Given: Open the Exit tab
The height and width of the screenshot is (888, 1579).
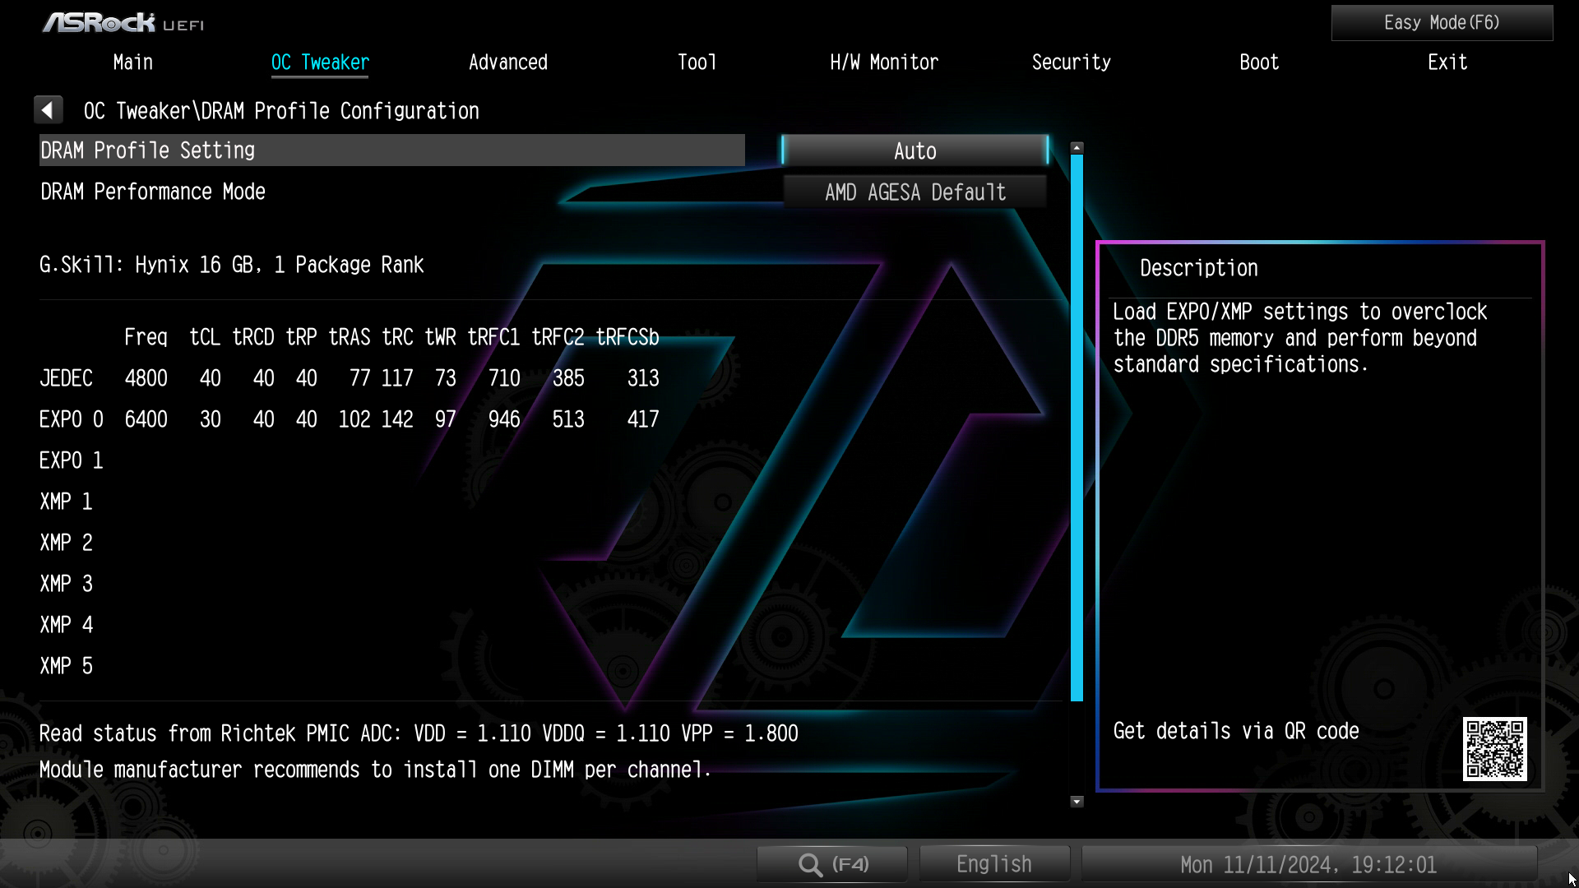Looking at the screenshot, I should tap(1447, 62).
